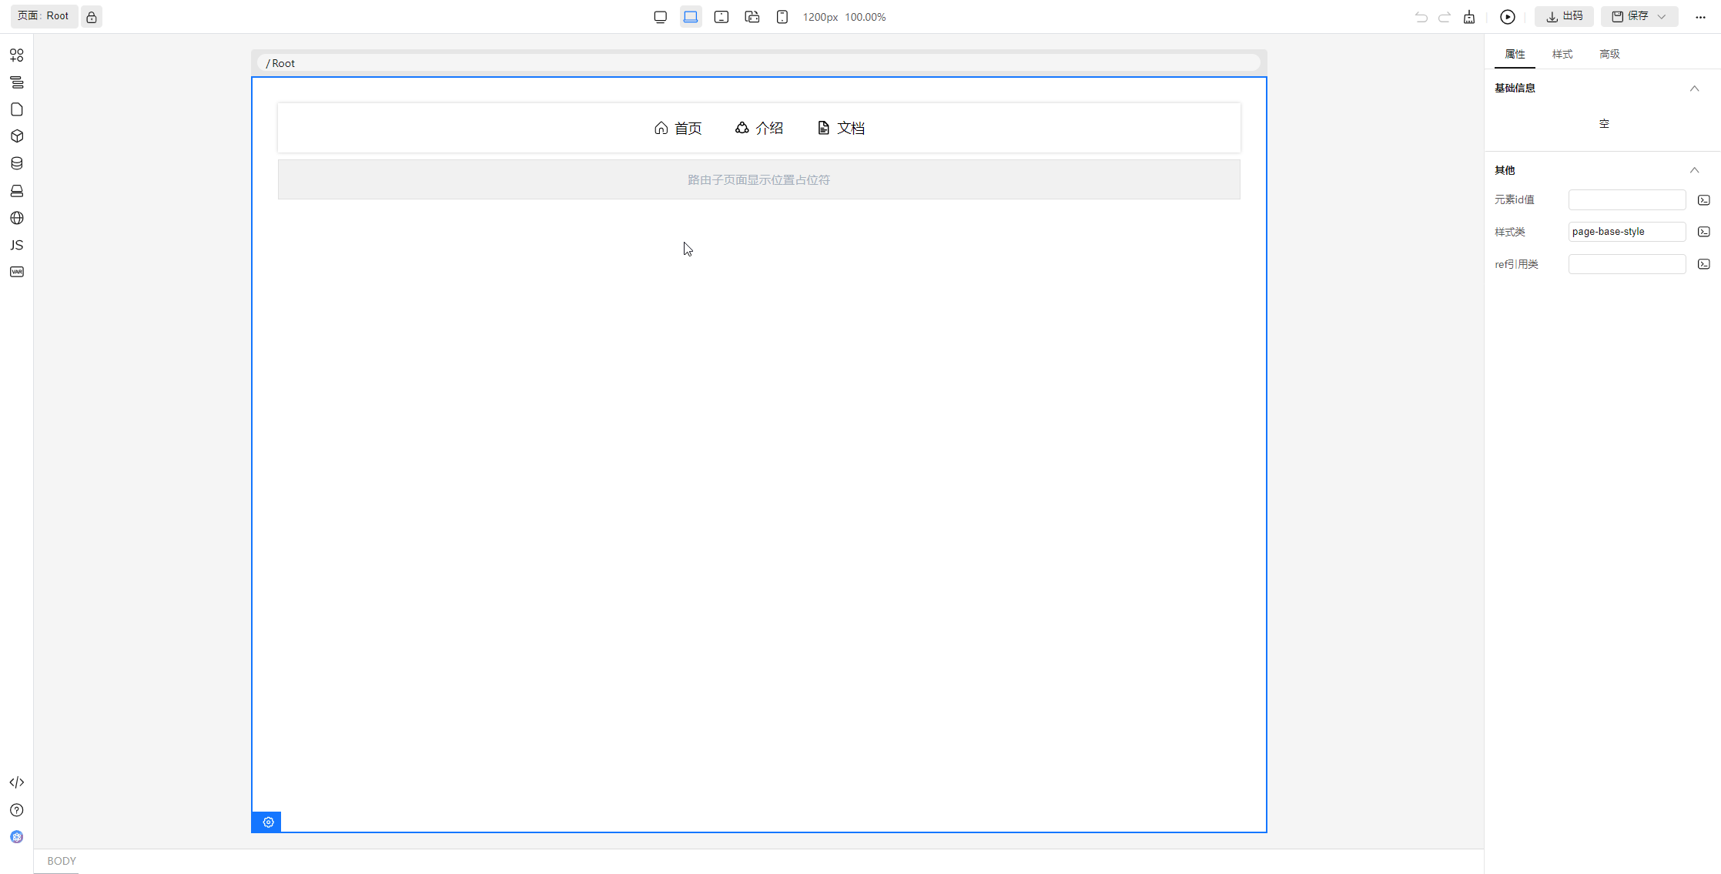Switch canvas to mobile phone view
The width and height of the screenshot is (1721, 874).
tap(782, 17)
